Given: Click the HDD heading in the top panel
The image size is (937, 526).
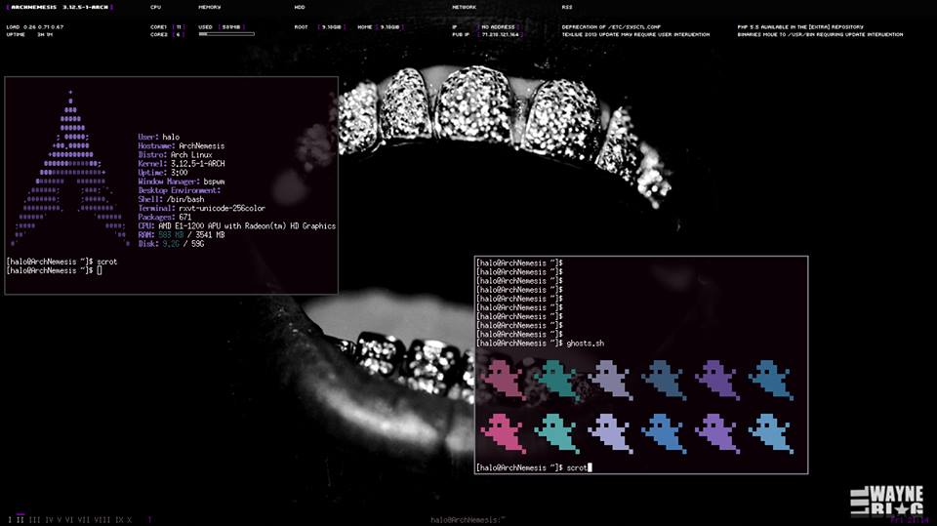Looking at the screenshot, I should tap(300, 7).
